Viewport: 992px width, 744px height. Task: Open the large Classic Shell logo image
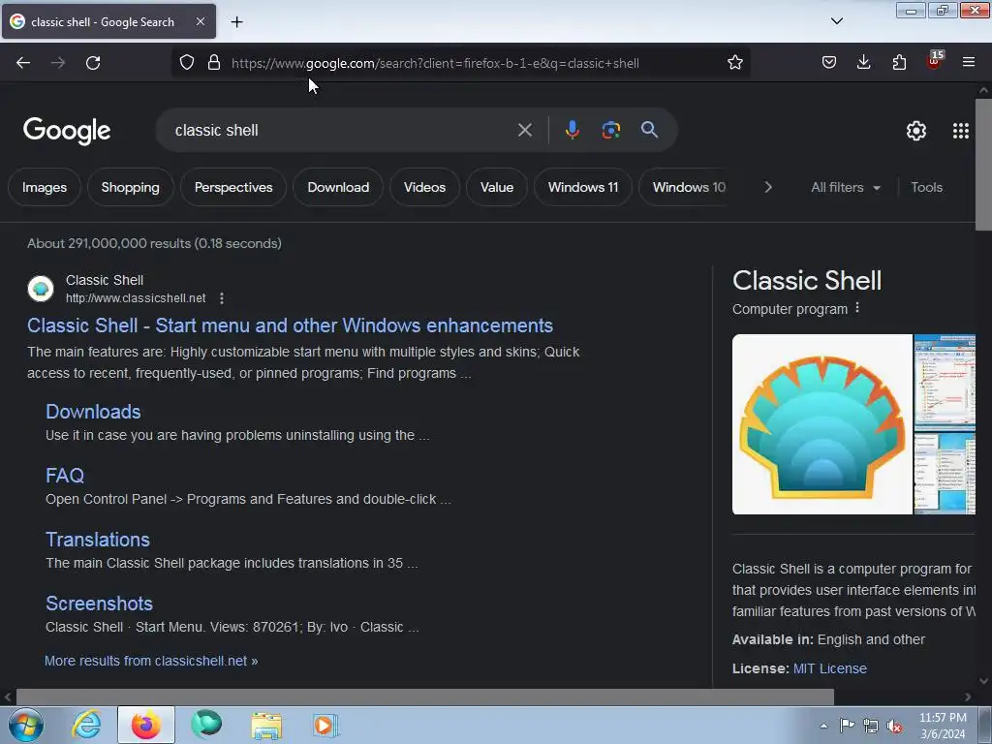pos(821,424)
